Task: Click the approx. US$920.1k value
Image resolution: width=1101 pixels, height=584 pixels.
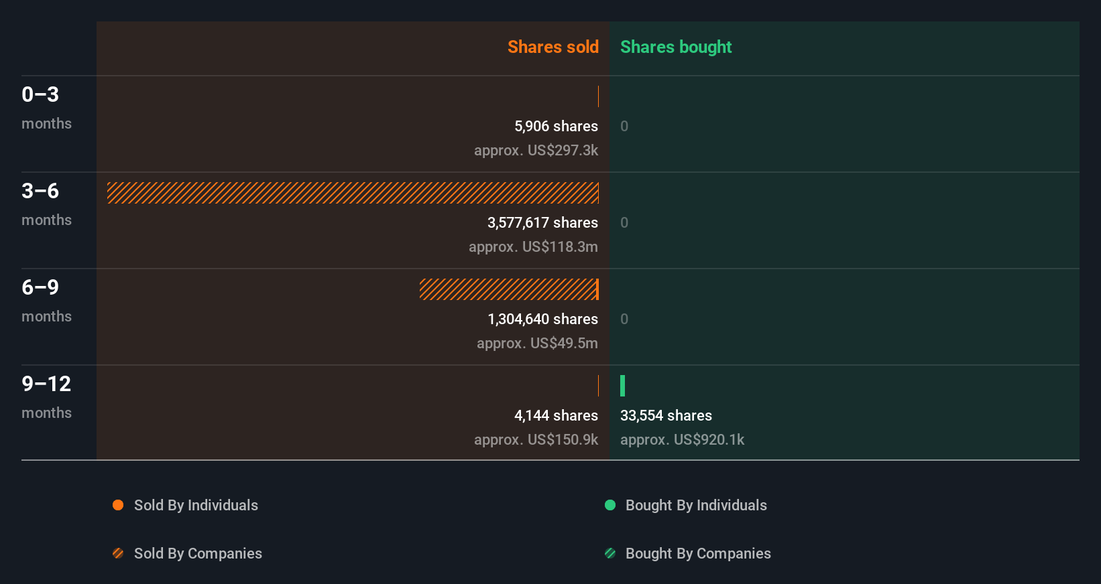Action: 682,439
